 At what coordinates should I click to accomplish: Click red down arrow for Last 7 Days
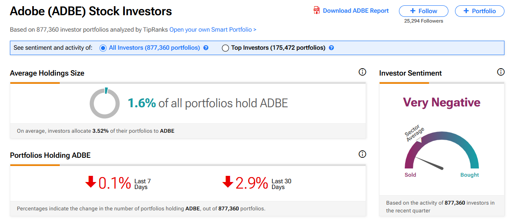tap(91, 182)
